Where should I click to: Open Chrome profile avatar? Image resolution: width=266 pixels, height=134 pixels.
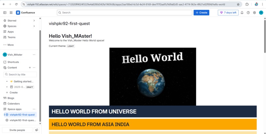256,4
